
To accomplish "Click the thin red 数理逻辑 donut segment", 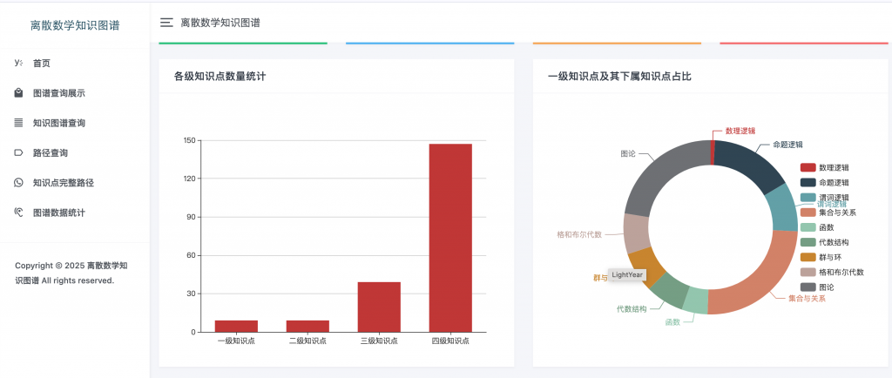I will [x=713, y=152].
